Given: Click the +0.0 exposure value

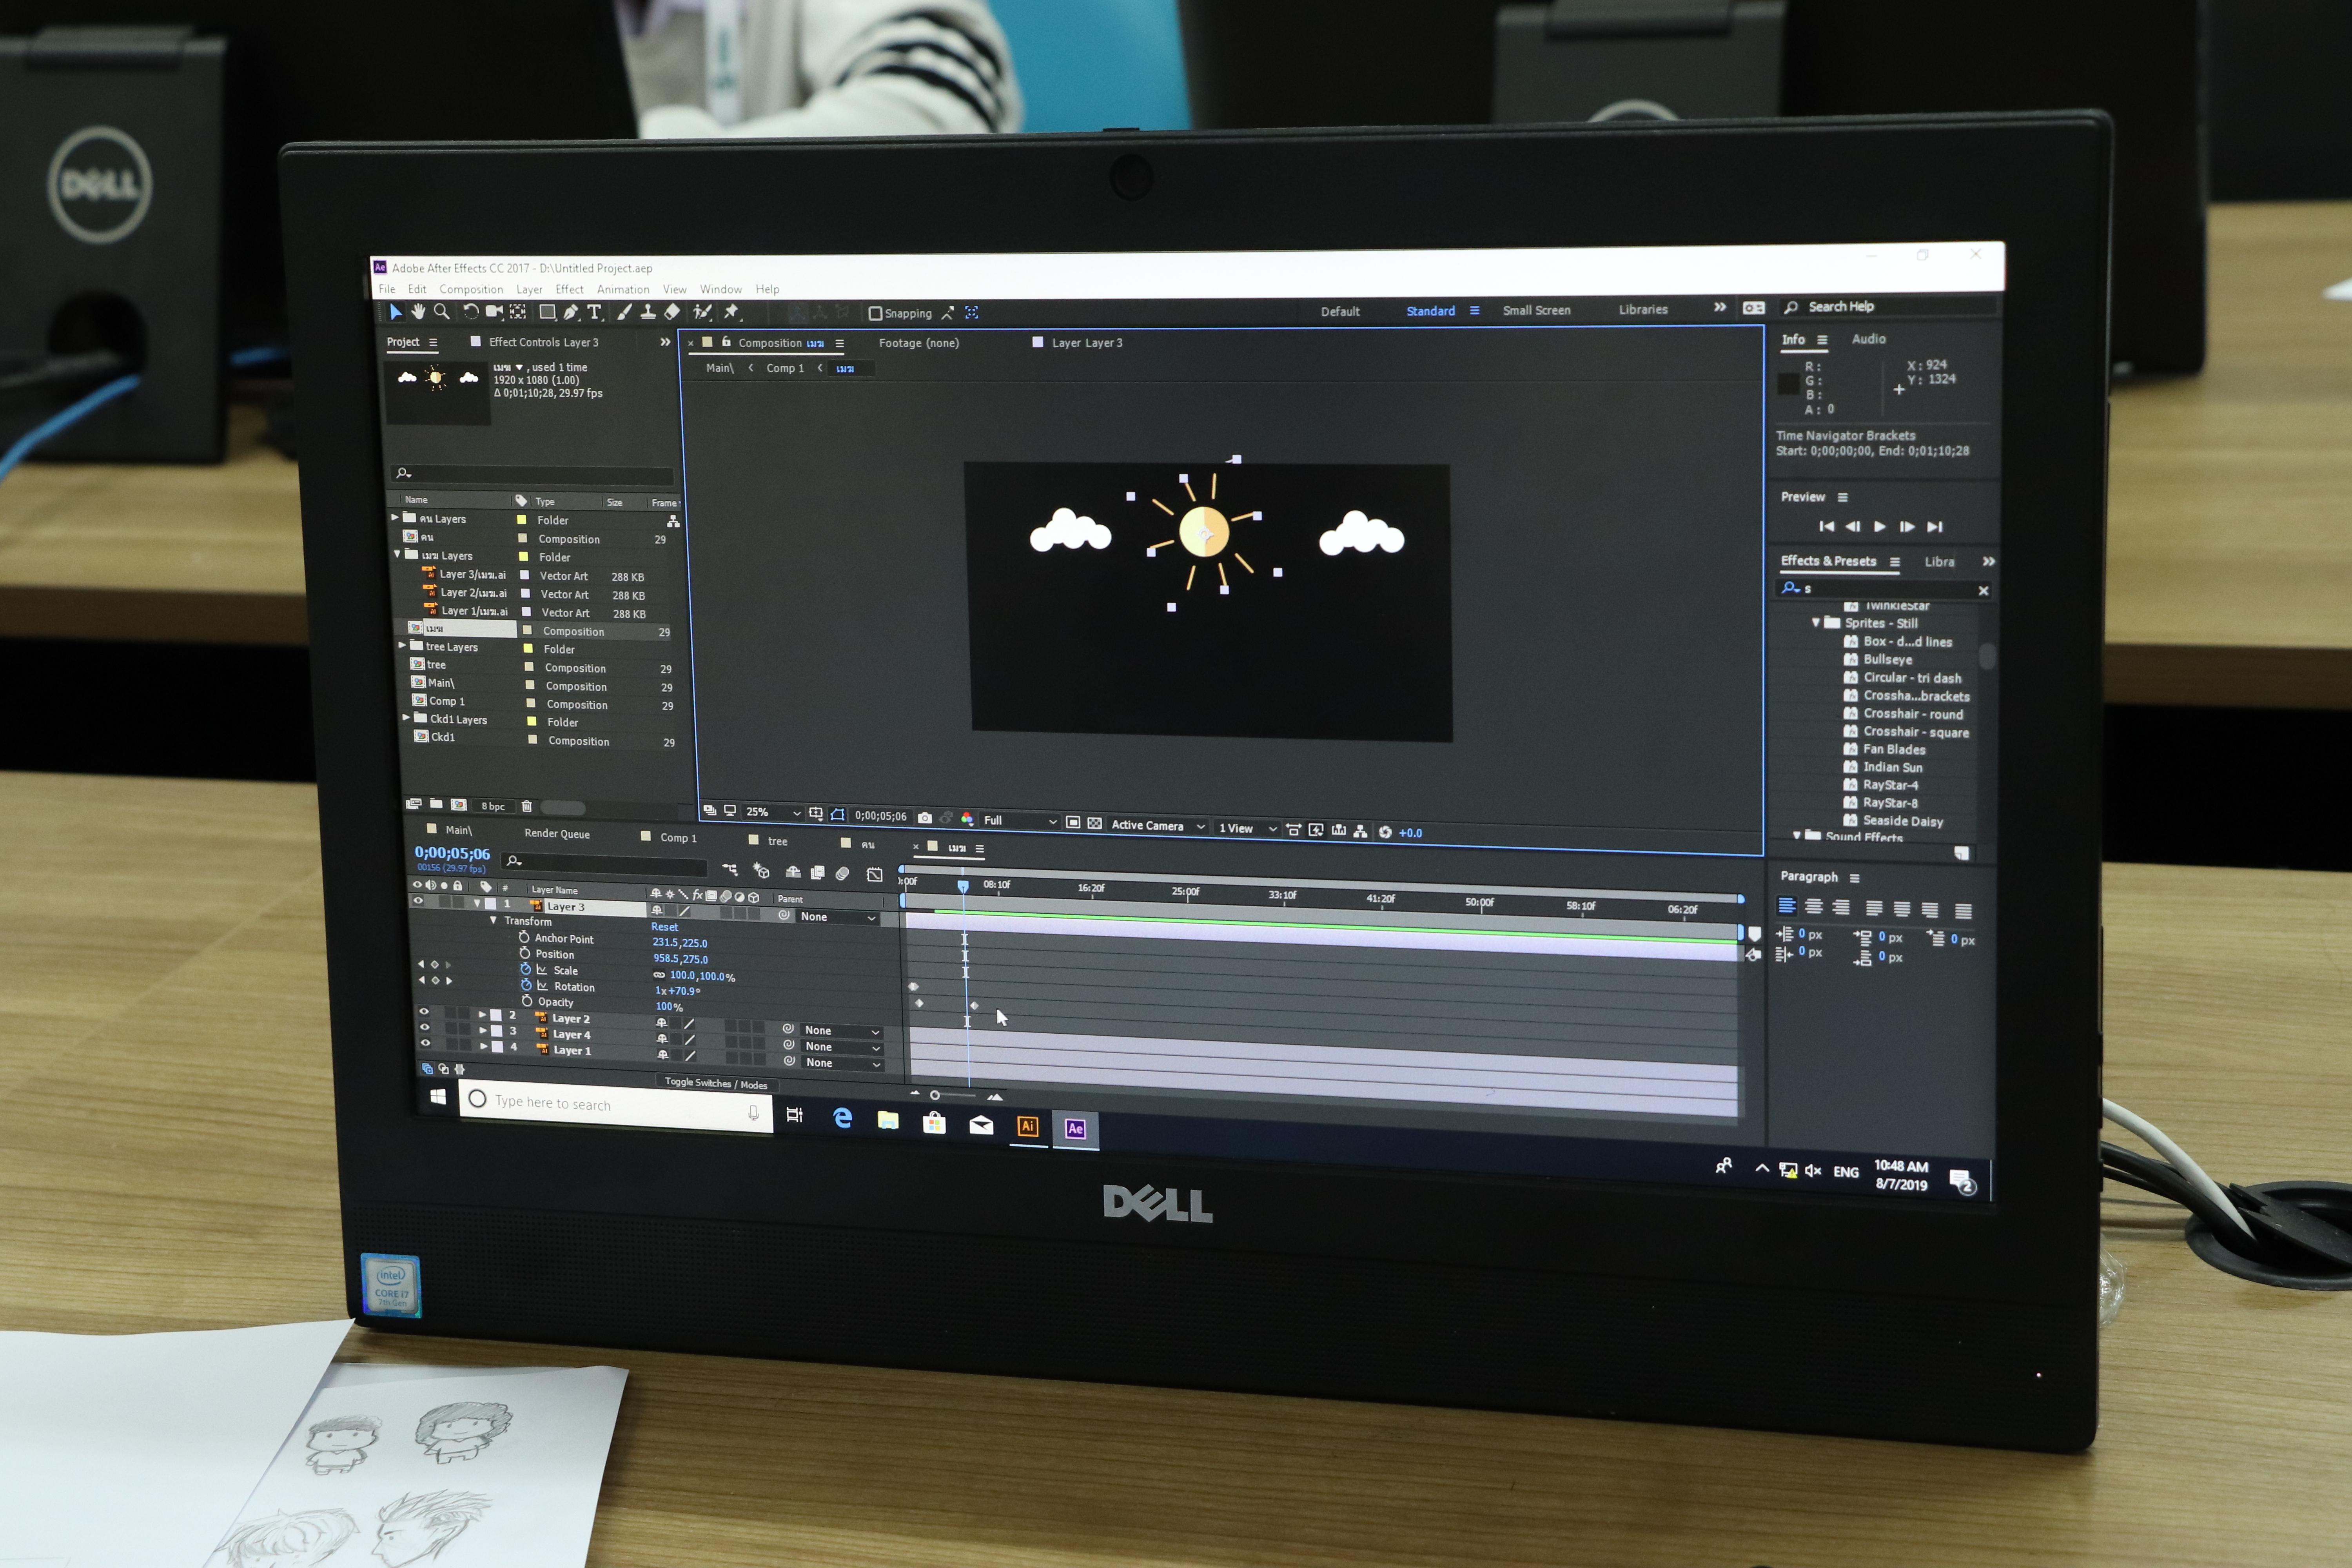Looking at the screenshot, I should click(1410, 833).
